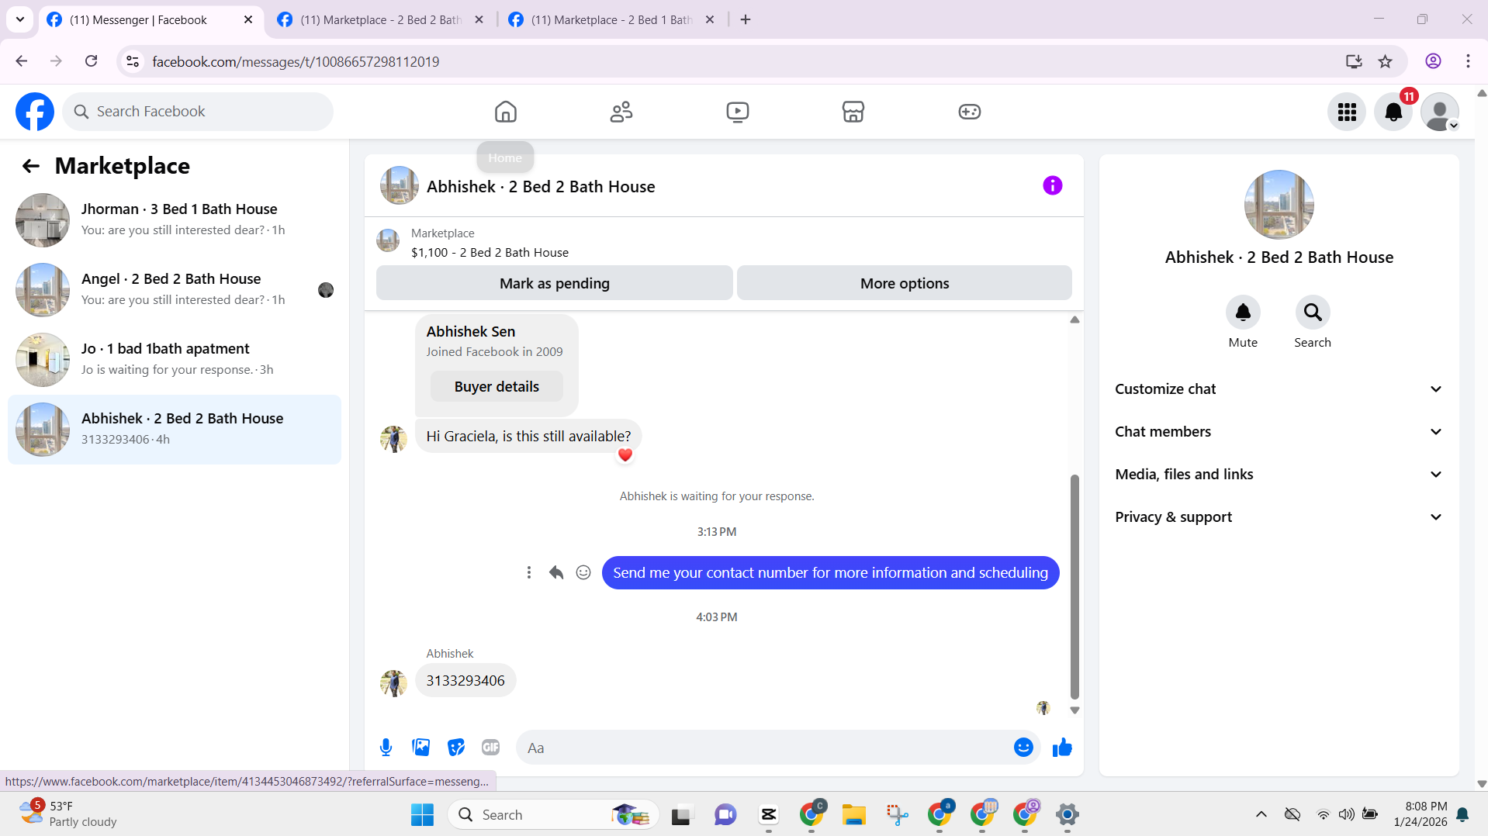Click the chat scroll down arrow
The image size is (1488, 836).
coord(1074,710)
